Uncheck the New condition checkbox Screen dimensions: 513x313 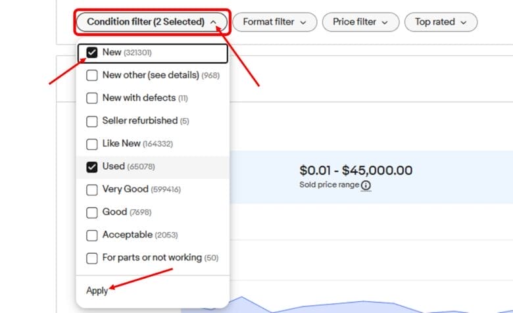click(x=92, y=53)
